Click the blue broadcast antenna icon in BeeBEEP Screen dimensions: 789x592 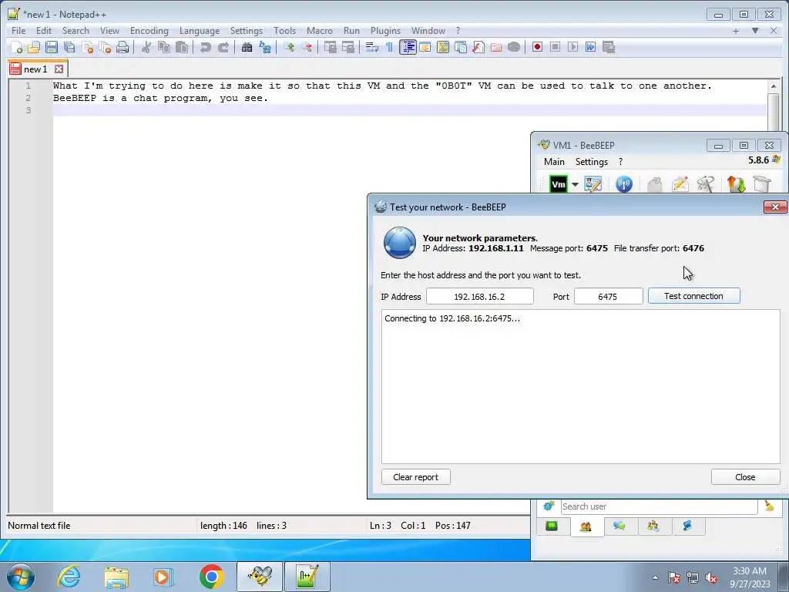[624, 184]
